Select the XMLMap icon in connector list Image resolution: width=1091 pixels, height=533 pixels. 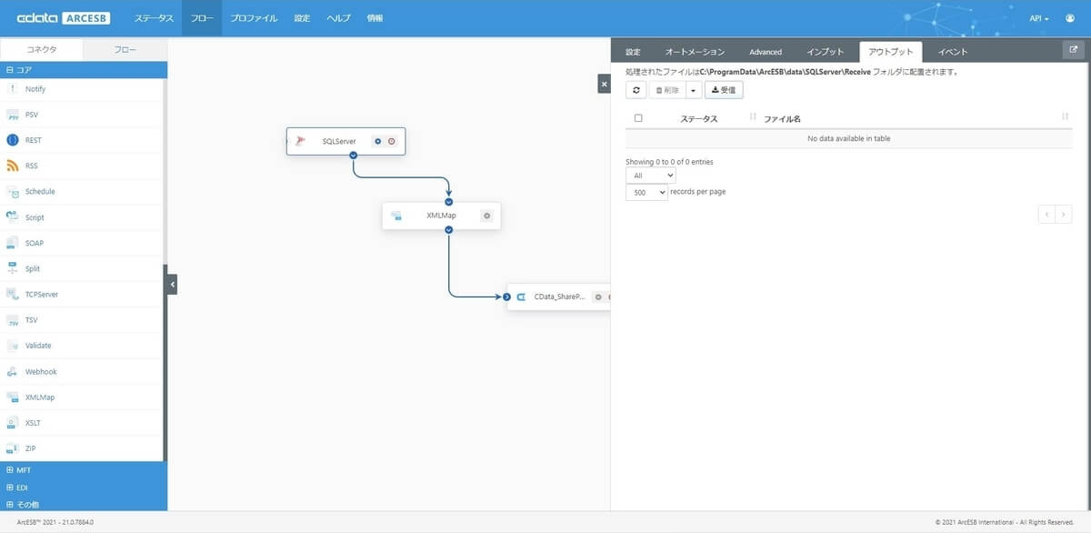(13, 397)
